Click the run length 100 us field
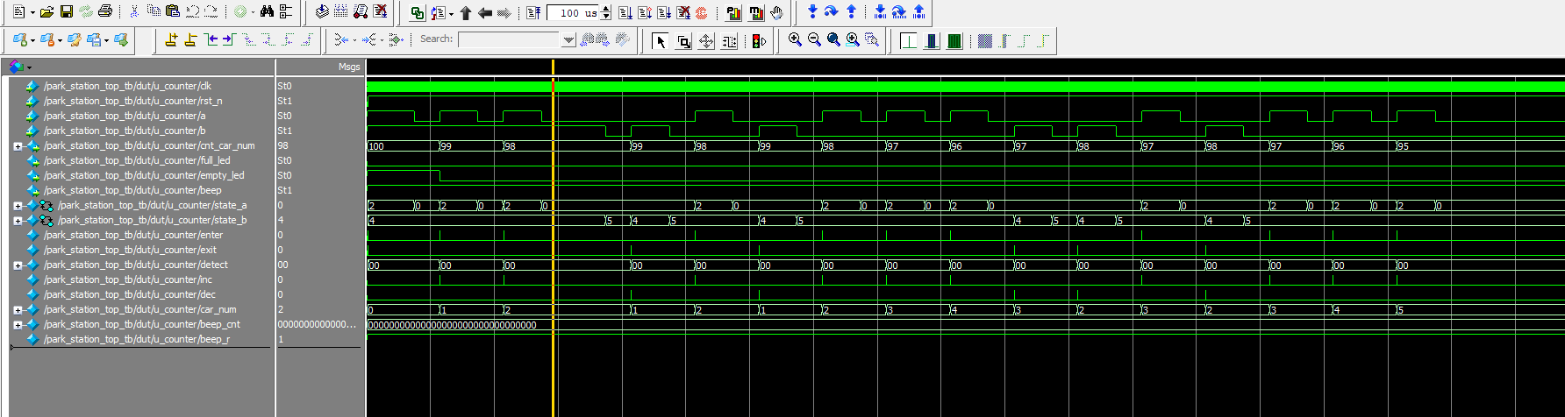 [573, 13]
